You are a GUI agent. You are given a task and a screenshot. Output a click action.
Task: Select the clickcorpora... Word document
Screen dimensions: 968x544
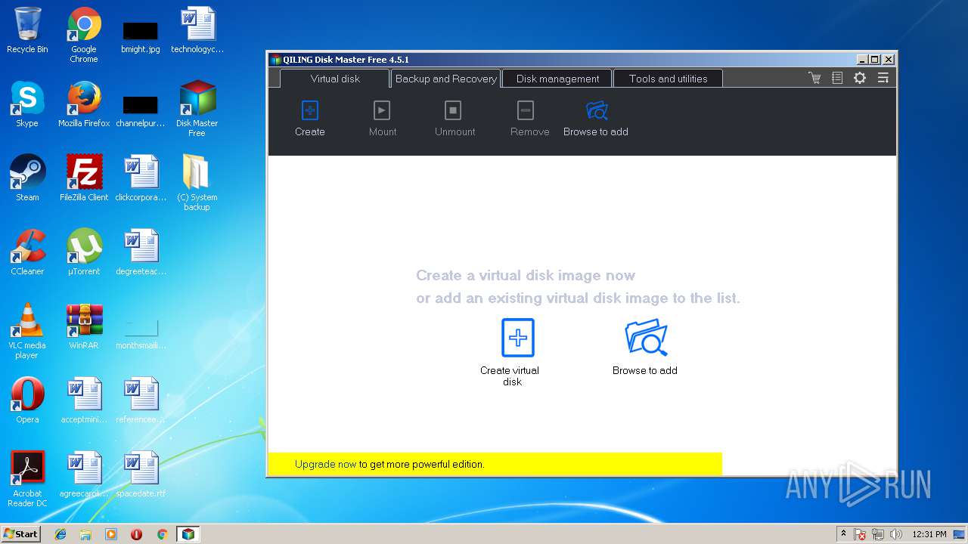[x=141, y=179]
